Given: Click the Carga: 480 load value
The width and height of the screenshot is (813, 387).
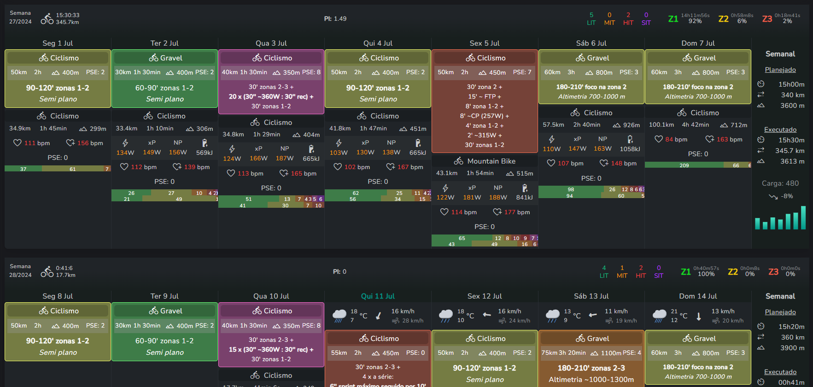Looking at the screenshot, I should (780, 183).
